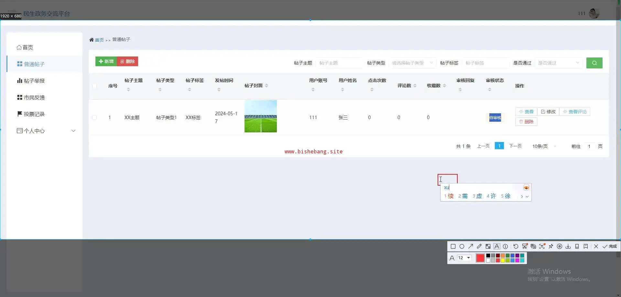Select the text annotation tool
Viewport: 621px width, 297px height.
pyautogui.click(x=497, y=246)
